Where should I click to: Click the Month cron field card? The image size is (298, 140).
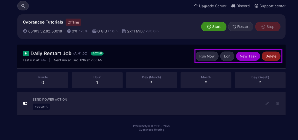pos(206,80)
